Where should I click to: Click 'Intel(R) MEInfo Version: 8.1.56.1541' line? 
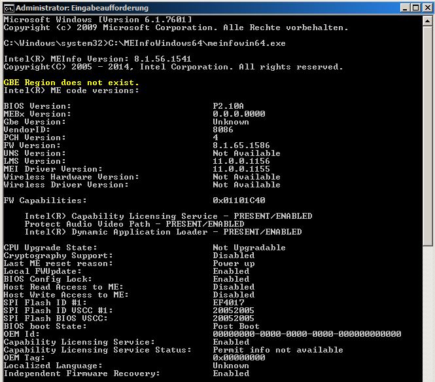(x=97, y=59)
